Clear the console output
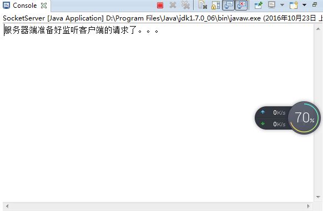This screenshot has height=211, width=323. pos(203,5)
